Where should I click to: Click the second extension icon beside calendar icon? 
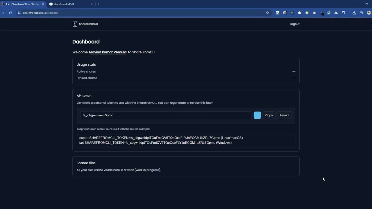[x=285, y=13]
